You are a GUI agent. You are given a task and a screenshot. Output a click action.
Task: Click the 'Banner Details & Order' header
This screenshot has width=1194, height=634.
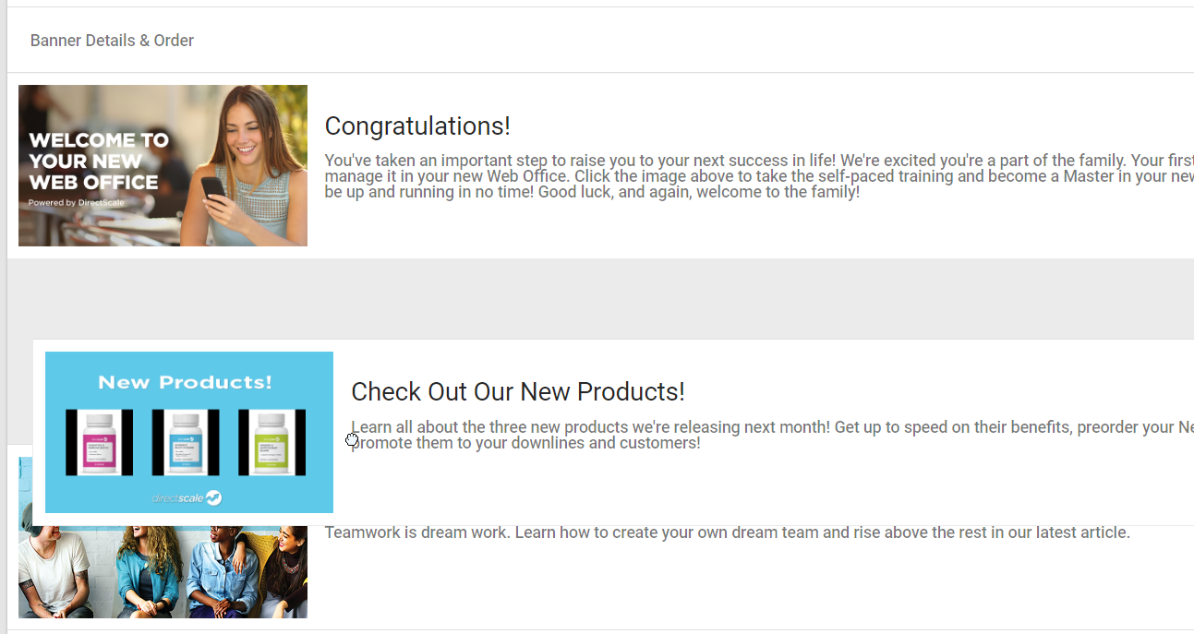(112, 41)
